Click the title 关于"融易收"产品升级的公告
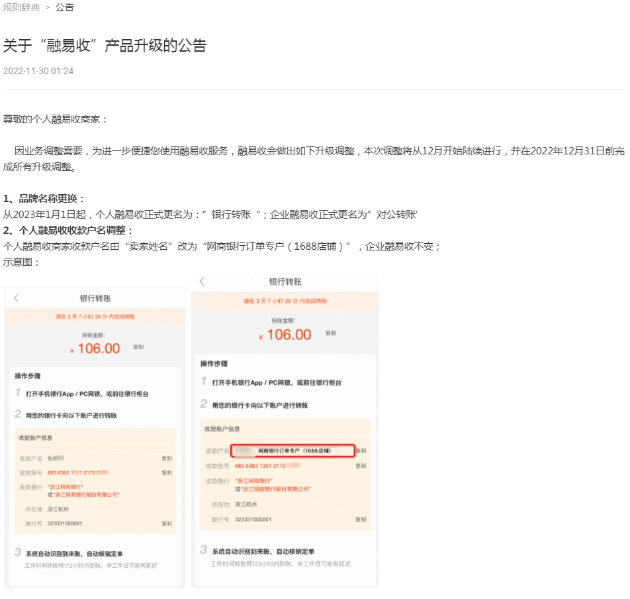 [x=105, y=46]
